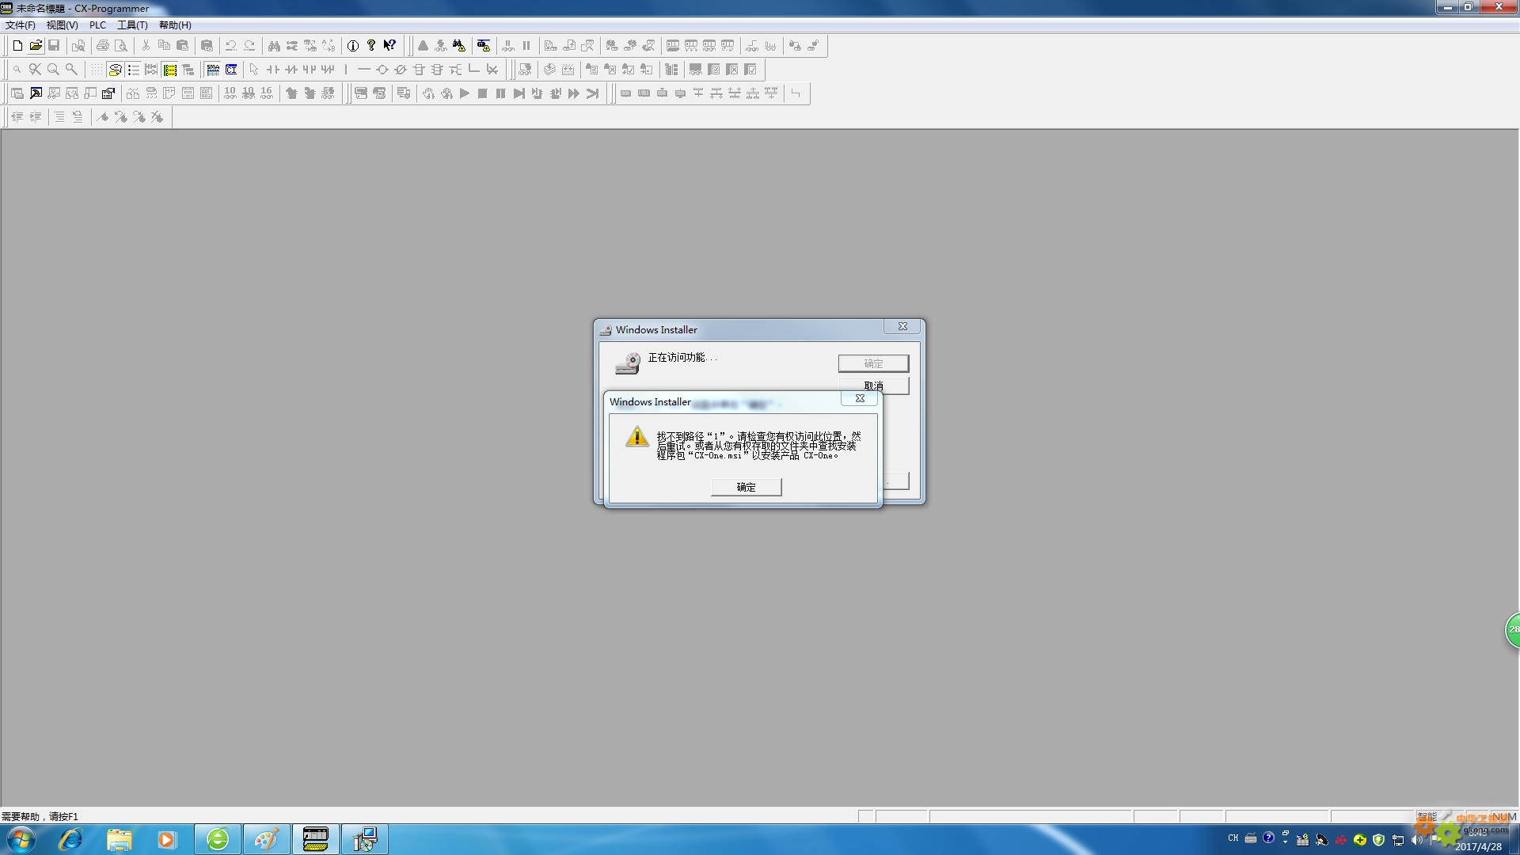Screen dimensions: 1520x855
Task: Toggle the Show Comments icon
Action: click(115, 70)
